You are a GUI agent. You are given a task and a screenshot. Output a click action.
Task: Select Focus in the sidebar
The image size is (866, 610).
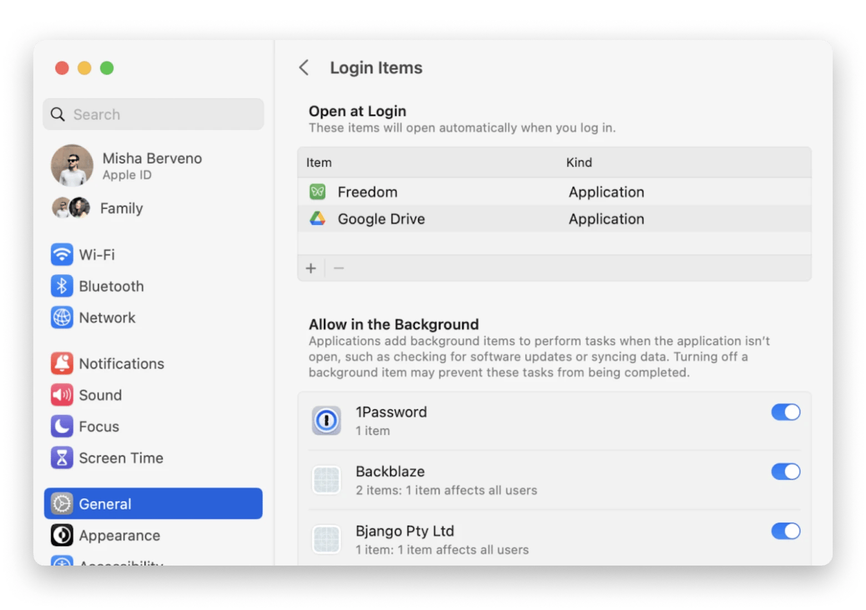[x=153, y=427]
